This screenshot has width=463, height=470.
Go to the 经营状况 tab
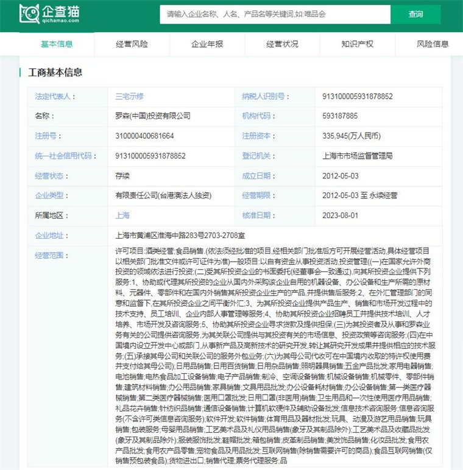pos(282,44)
